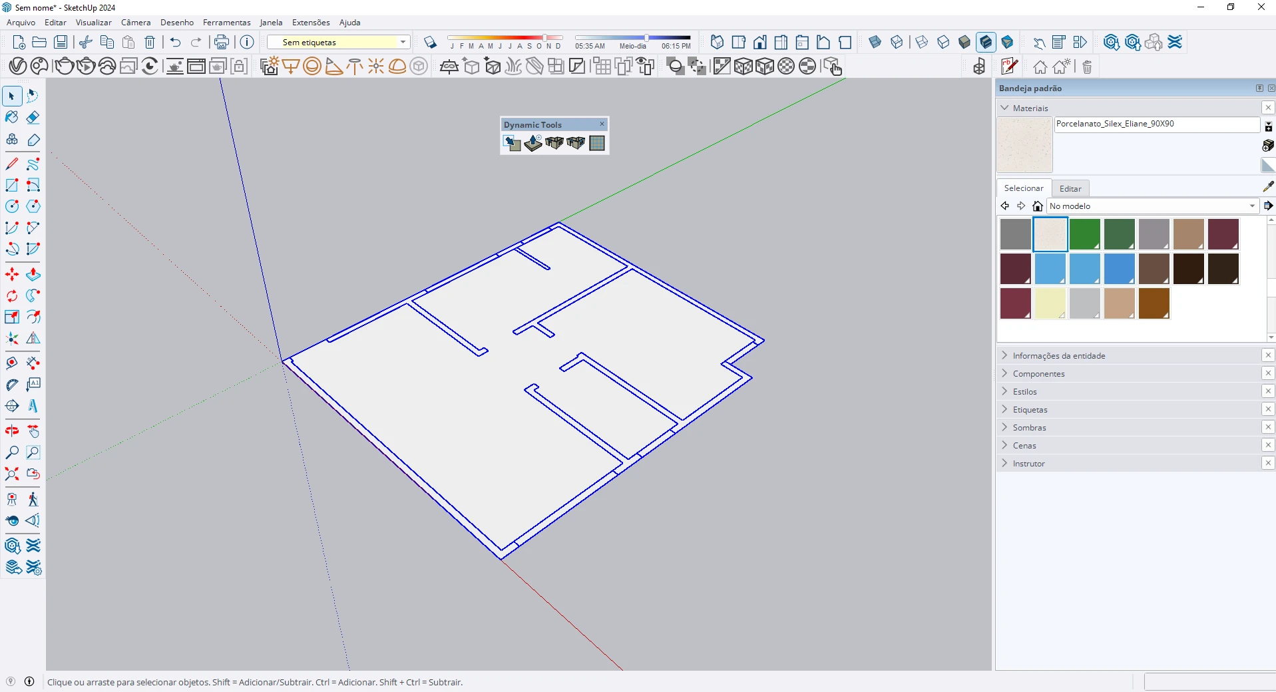This screenshot has height=692, width=1276.
Task: Open the Câmera menu
Action: tap(136, 23)
